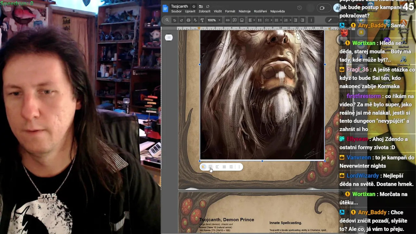
Task: Open image options three-dot menu
Action: click(239, 167)
